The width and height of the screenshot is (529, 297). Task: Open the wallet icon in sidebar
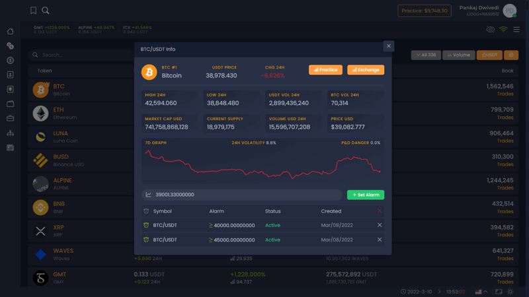tap(11, 104)
